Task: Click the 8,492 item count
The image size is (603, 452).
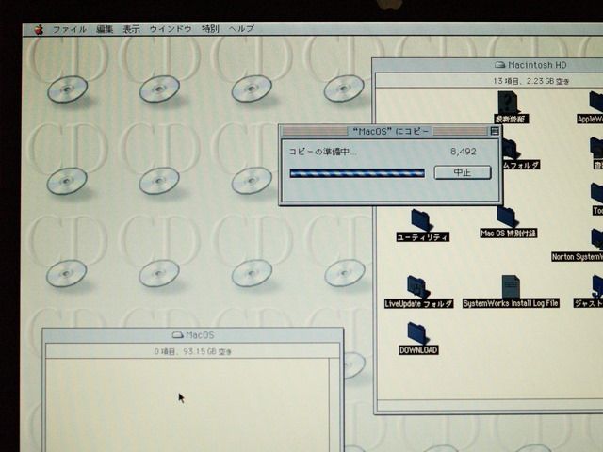Action: pyautogui.click(x=464, y=152)
